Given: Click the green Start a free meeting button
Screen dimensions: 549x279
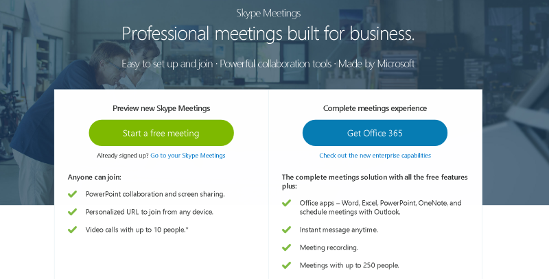Looking at the screenshot, I should 161,133.
